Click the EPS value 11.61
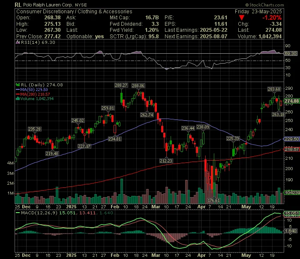The height and width of the screenshot is (259, 300). point(221,24)
